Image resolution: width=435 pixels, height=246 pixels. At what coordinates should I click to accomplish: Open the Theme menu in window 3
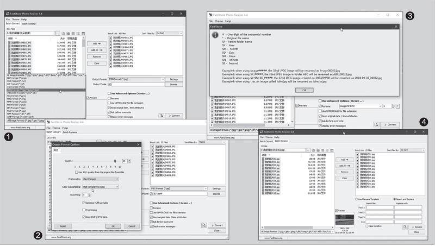(219, 21)
